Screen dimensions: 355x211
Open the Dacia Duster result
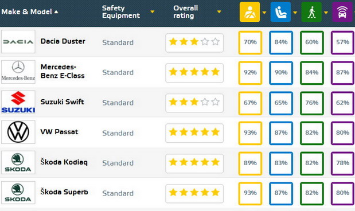tap(63, 41)
